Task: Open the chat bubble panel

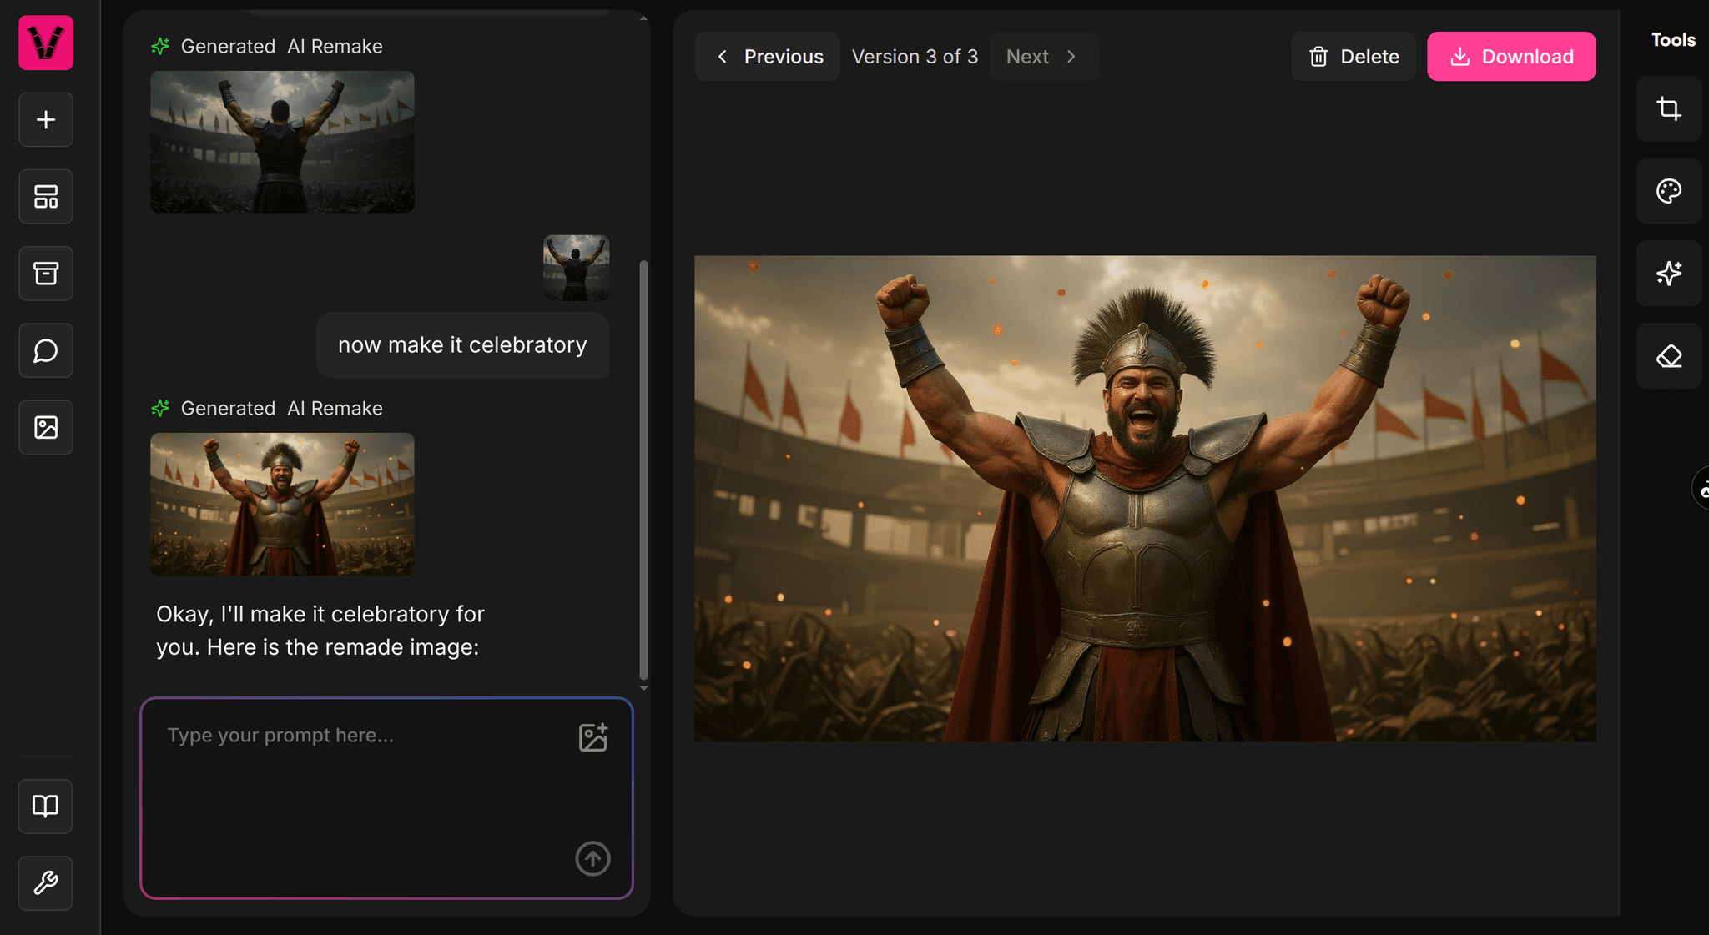Action: pos(46,350)
